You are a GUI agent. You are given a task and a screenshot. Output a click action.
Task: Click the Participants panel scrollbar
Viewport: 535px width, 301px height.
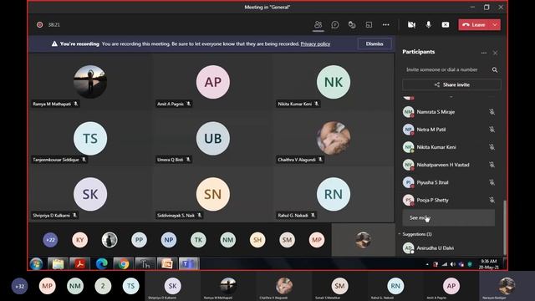(x=505, y=227)
